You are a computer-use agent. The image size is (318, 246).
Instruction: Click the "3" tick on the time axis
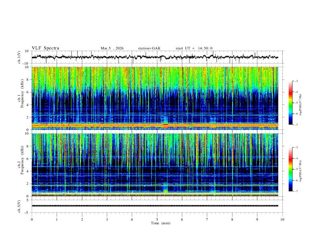(107, 219)
